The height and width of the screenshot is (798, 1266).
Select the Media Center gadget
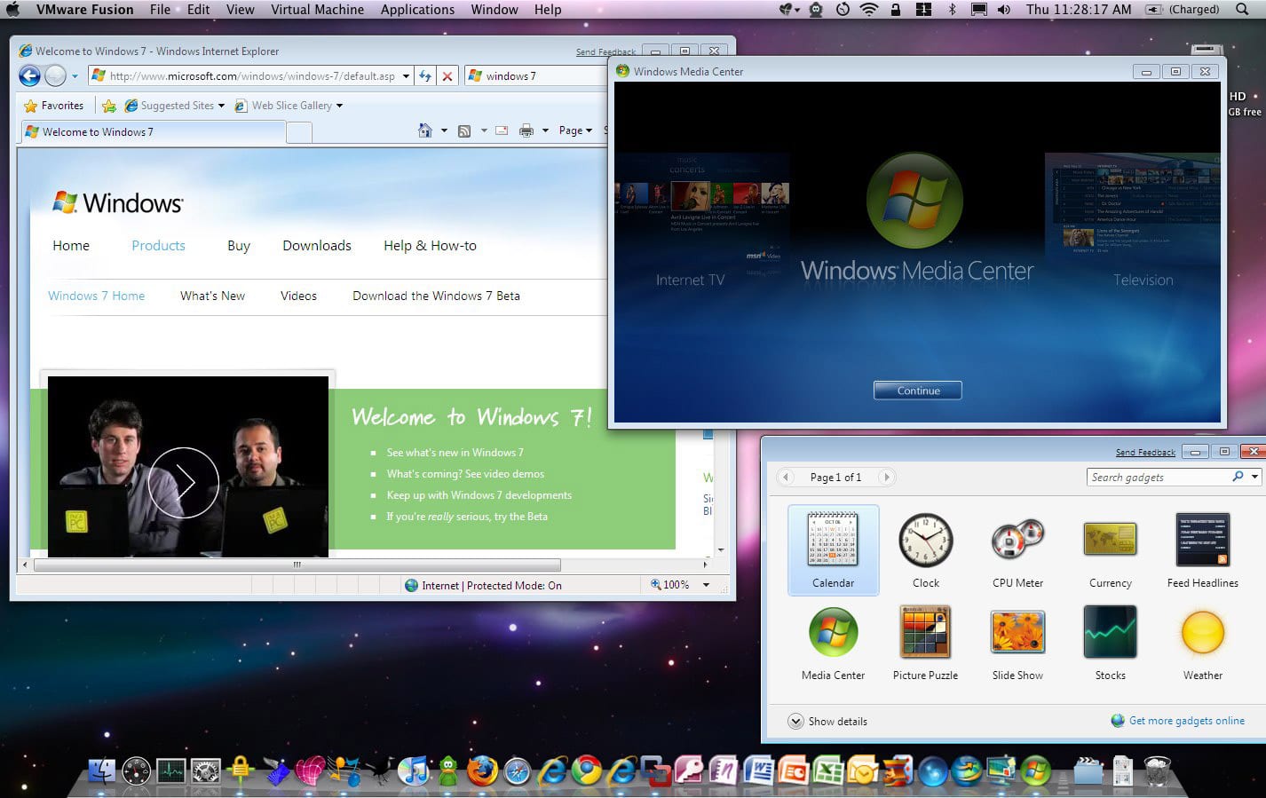click(833, 644)
